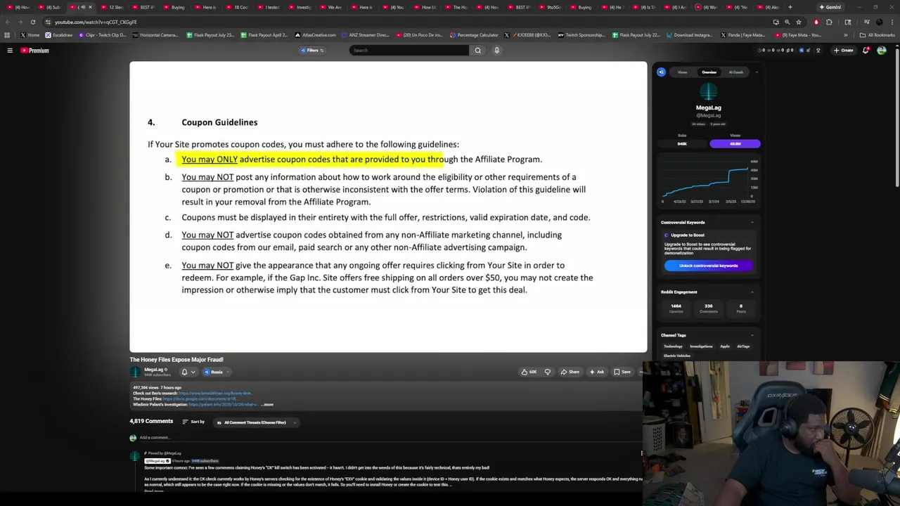This screenshot has height=506, width=900.
Task: Go back in browser history
Action: (7, 22)
